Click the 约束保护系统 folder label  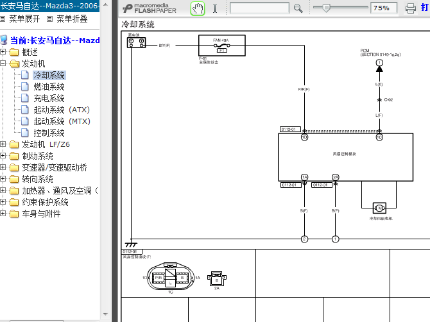46,202
